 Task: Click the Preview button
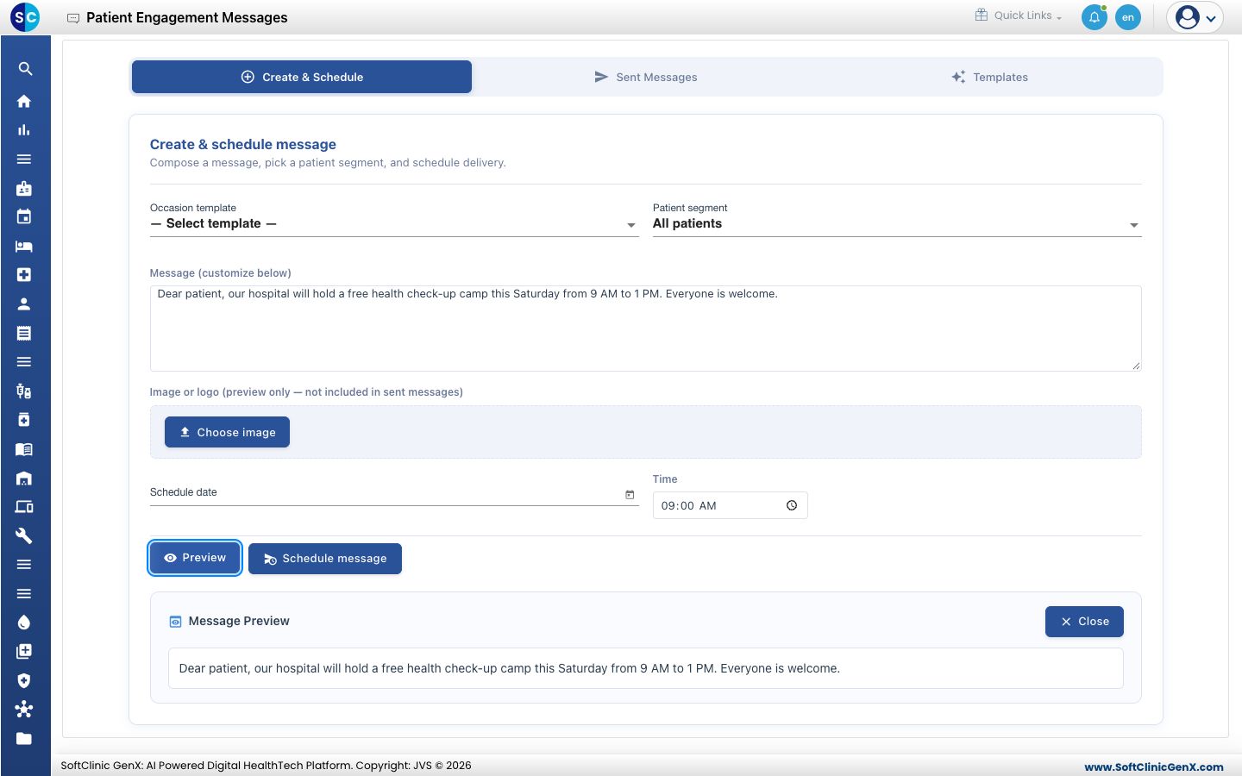point(195,558)
